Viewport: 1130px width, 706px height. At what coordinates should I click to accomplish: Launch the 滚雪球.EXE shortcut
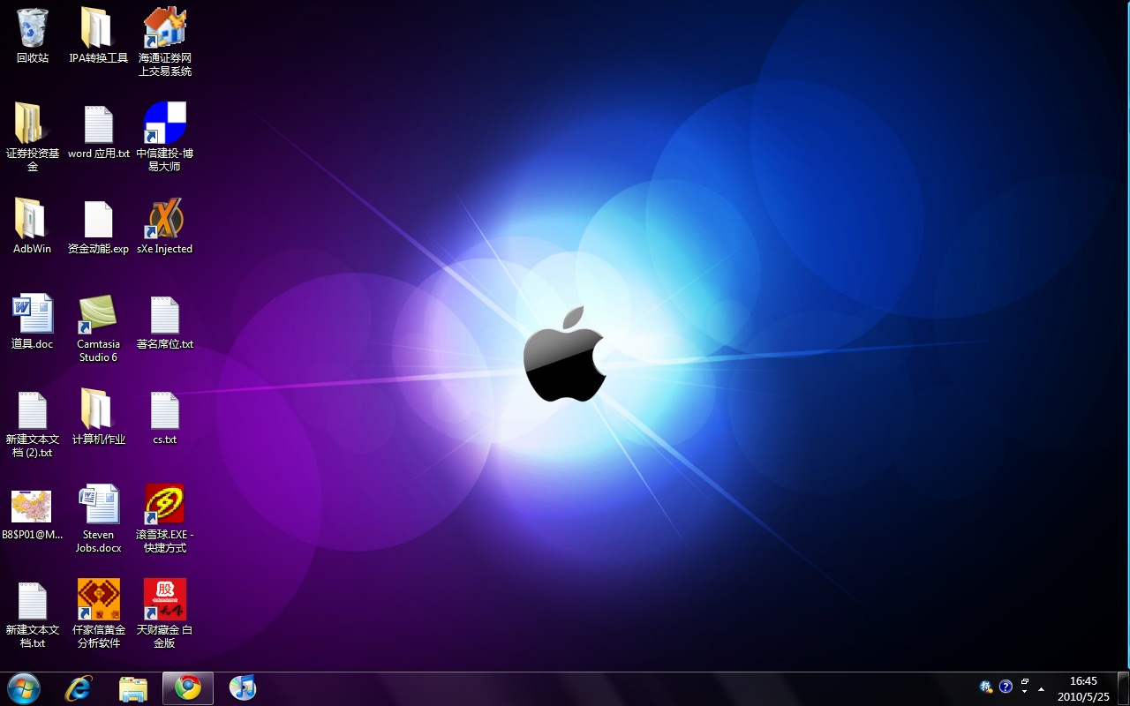[165, 519]
